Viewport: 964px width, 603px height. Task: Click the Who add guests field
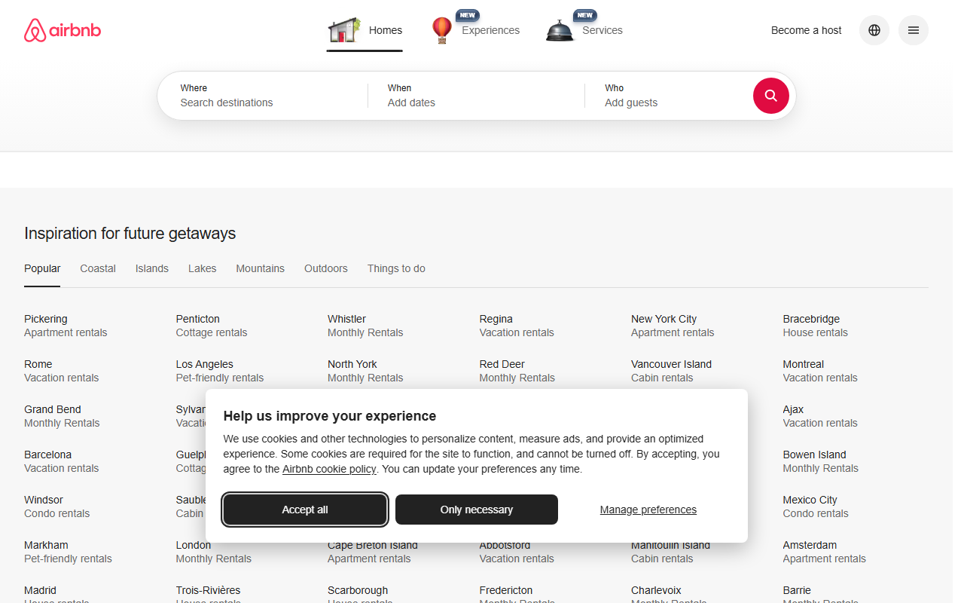(x=669, y=96)
